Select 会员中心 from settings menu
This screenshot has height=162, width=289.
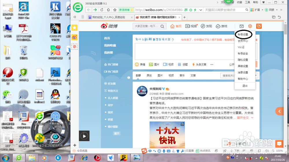pyautogui.click(x=243, y=41)
